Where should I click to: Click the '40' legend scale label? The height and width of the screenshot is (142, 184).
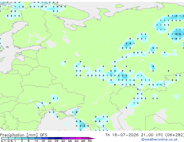click(x=76, y=141)
